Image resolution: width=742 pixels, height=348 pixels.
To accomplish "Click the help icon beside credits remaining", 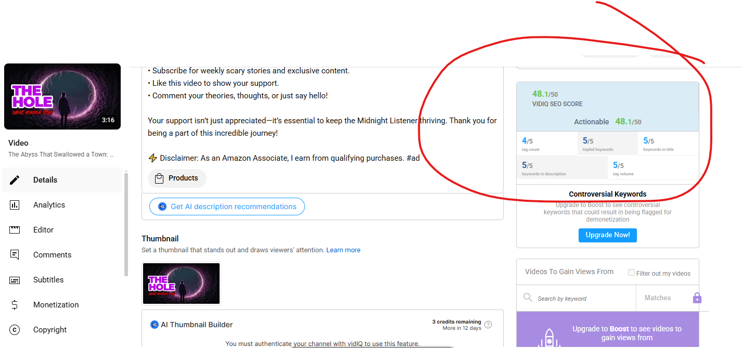I will tap(488, 325).
